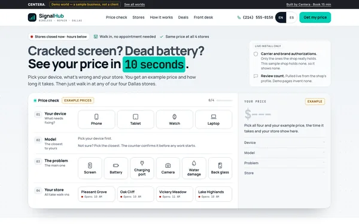This screenshot has height=224, width=359.
Task: Choose the Lake Highlands store
Action: click(x=214, y=194)
